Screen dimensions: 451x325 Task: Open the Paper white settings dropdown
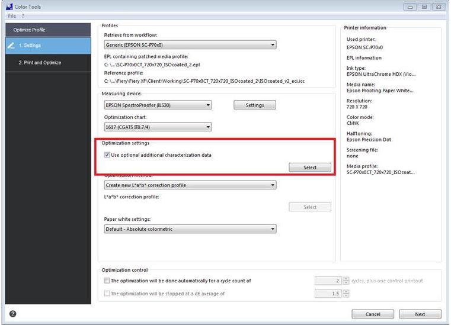(190, 229)
